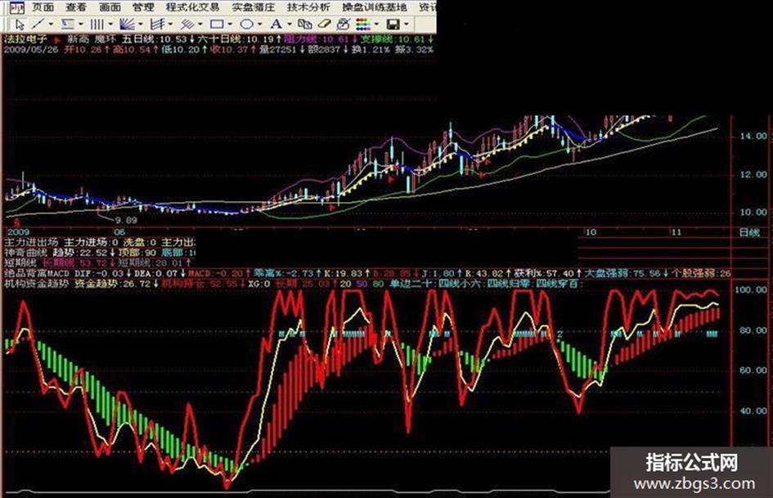
Task: Expand the save options dropdown arrow
Action: click(407, 25)
